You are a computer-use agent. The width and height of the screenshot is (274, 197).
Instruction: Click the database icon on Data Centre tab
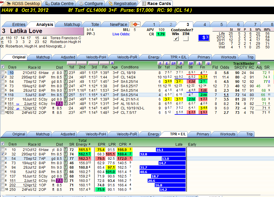(47, 3)
